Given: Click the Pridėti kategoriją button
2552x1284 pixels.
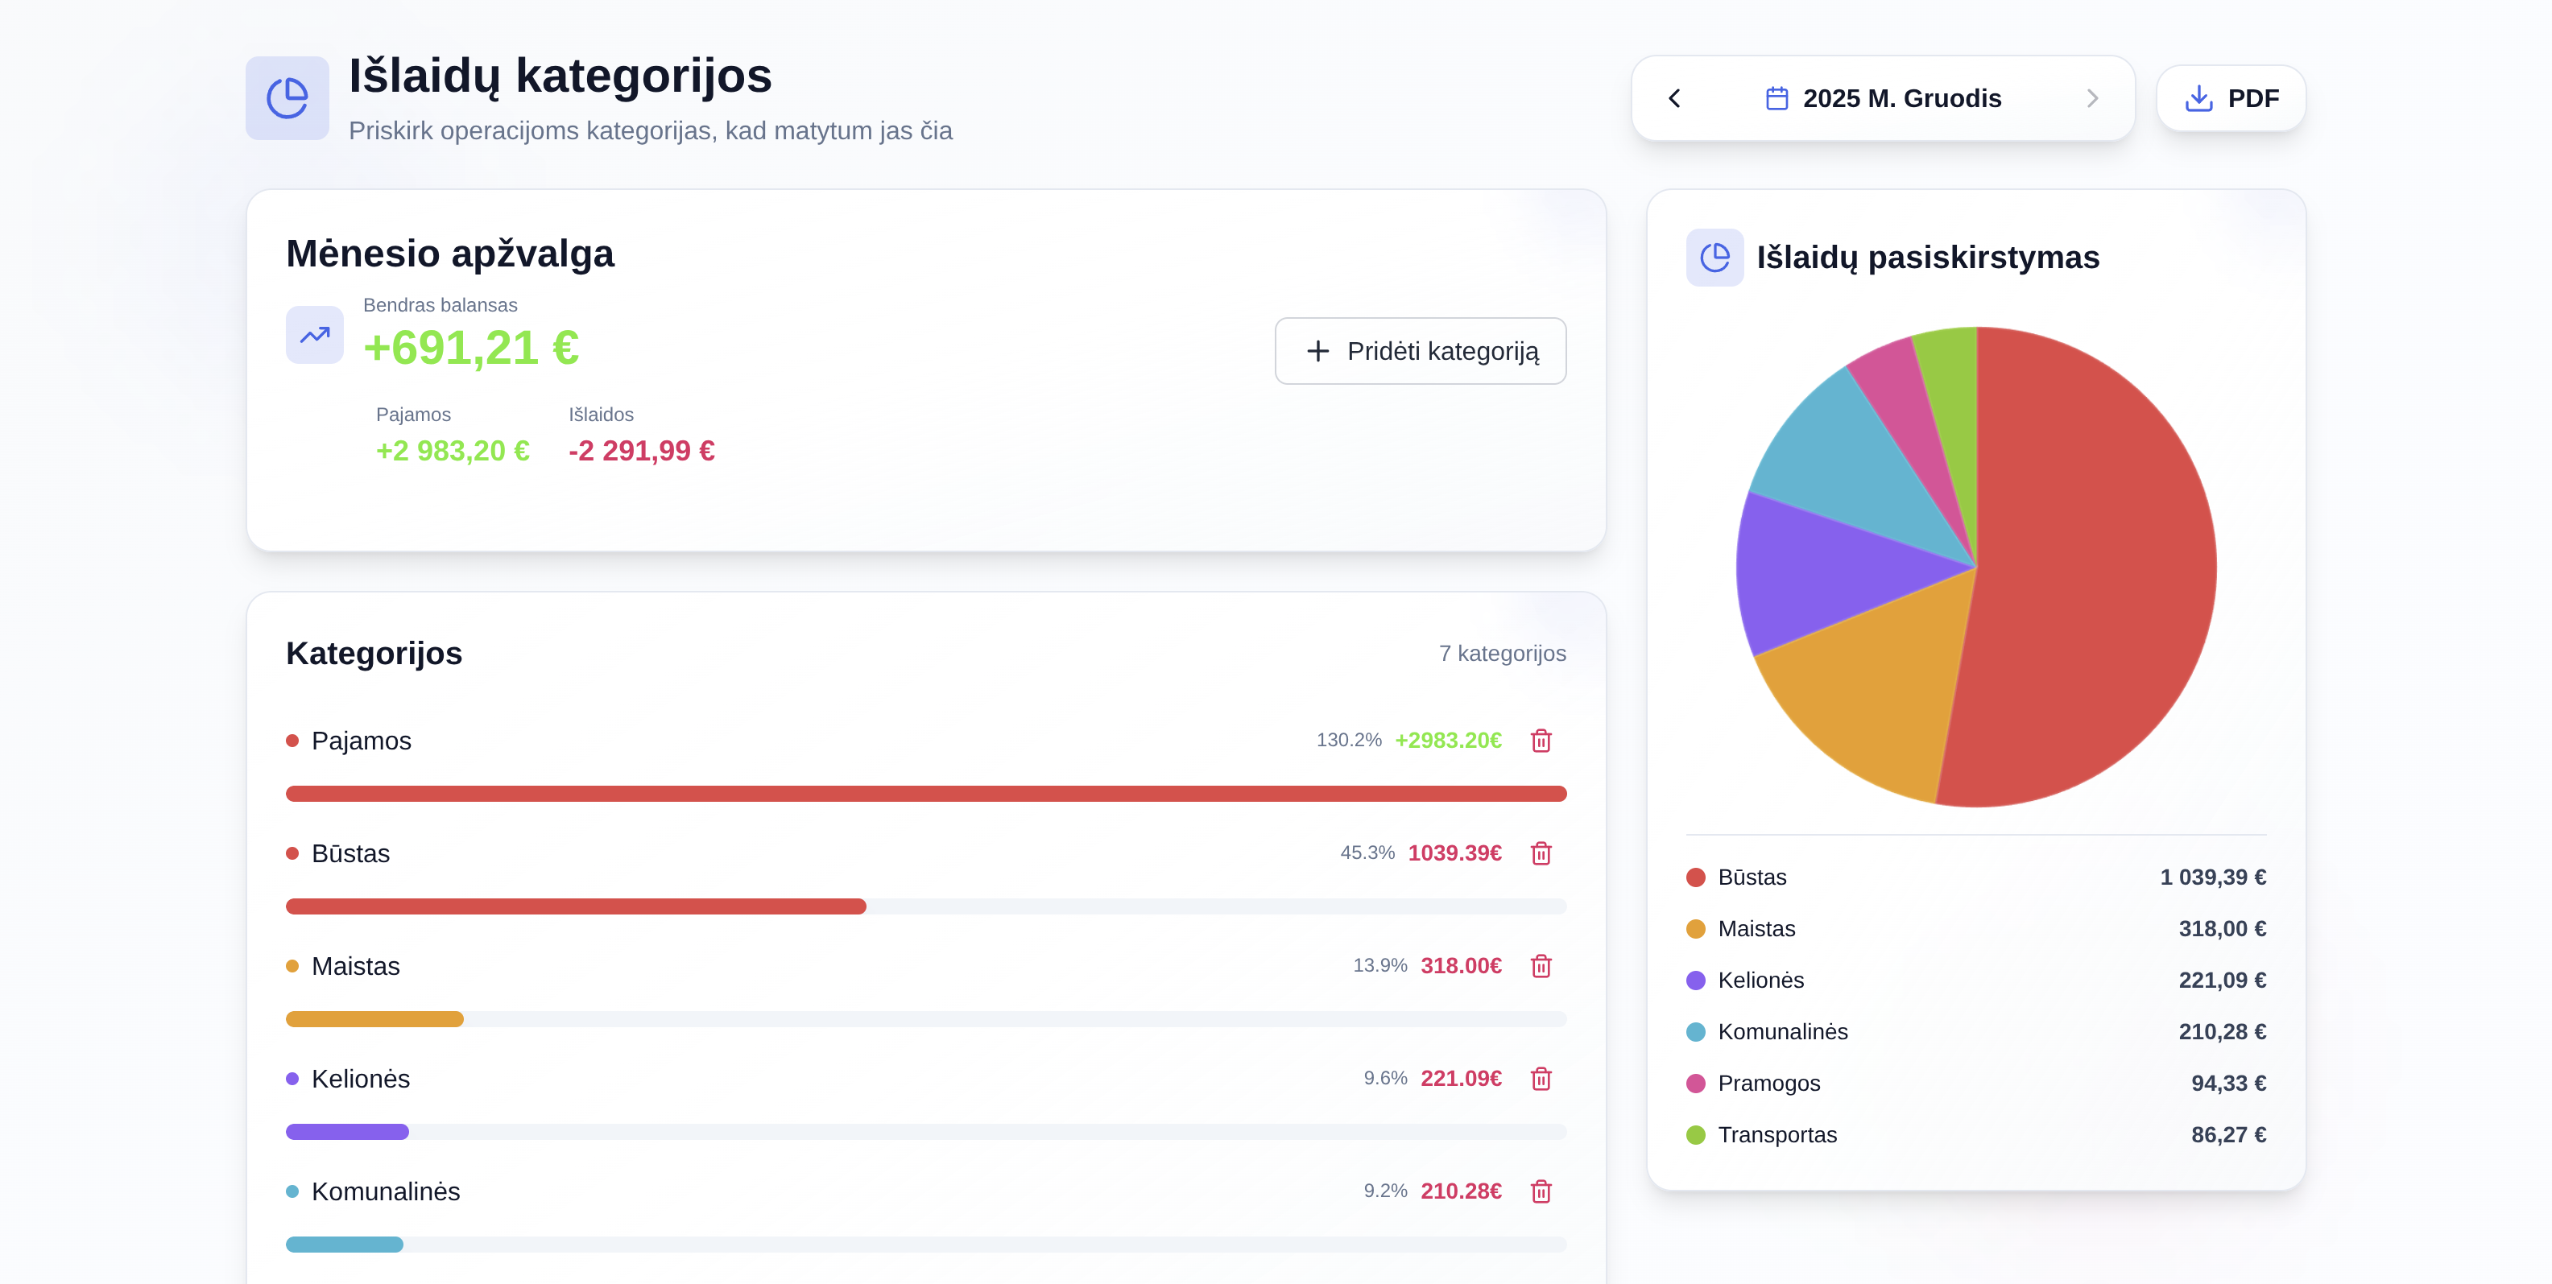Looking at the screenshot, I should point(1420,352).
